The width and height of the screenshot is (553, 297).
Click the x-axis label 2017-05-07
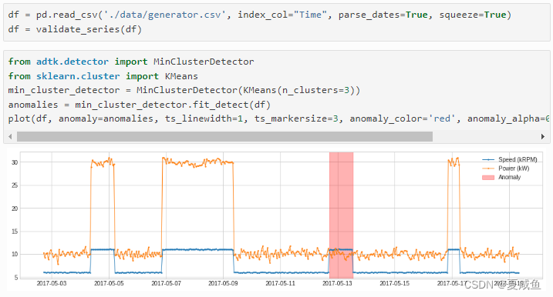[x=166, y=283]
